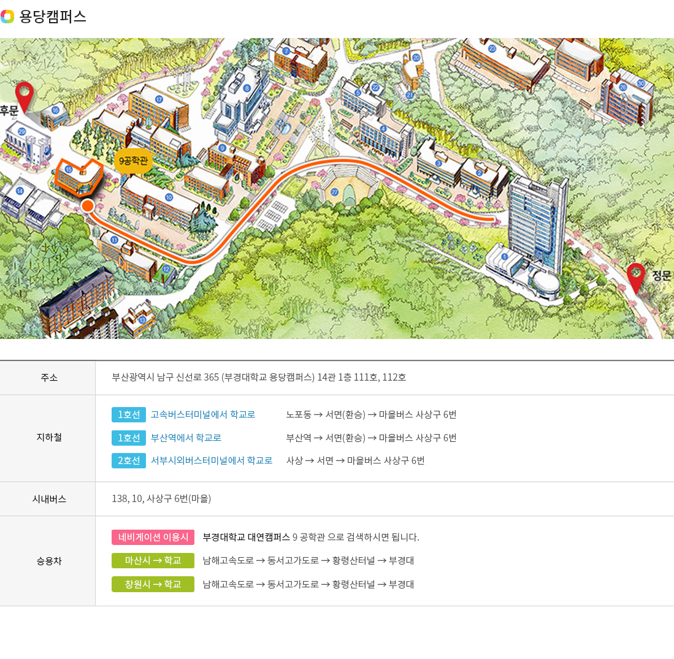Click the orange route start dot
The width and height of the screenshot is (674, 659).
coord(88,205)
